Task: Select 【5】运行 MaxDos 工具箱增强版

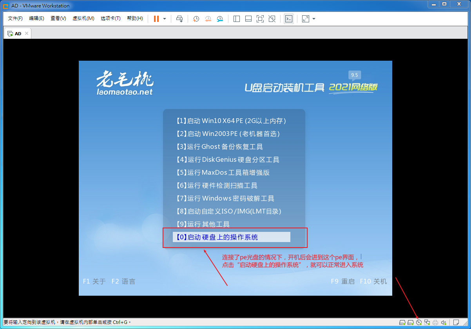Action: coord(231,172)
